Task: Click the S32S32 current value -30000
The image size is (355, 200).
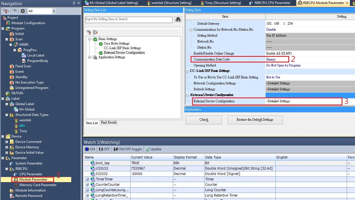Action: point(136,174)
